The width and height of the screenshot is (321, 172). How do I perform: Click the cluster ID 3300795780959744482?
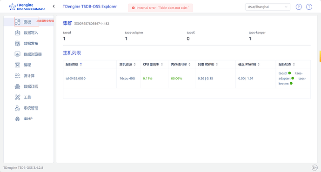coord(92,24)
